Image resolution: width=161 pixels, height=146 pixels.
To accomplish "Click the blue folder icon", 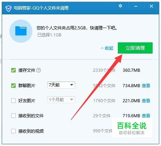I will pos(21,31).
